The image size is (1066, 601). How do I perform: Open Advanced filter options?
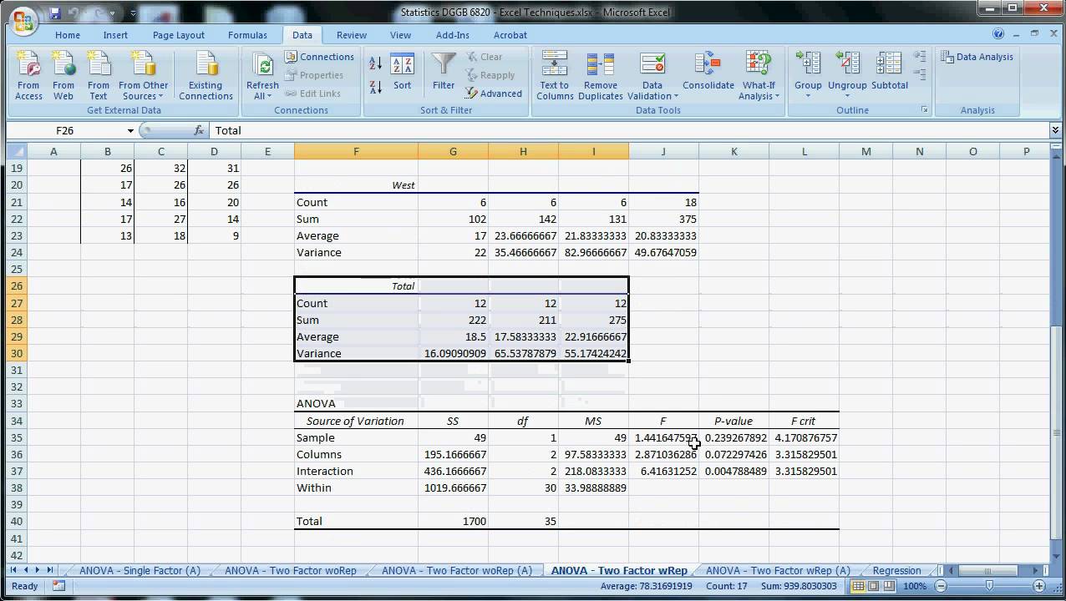click(x=494, y=93)
